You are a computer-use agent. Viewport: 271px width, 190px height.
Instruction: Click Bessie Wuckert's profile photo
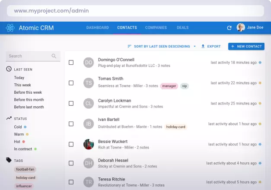[x=89, y=144]
